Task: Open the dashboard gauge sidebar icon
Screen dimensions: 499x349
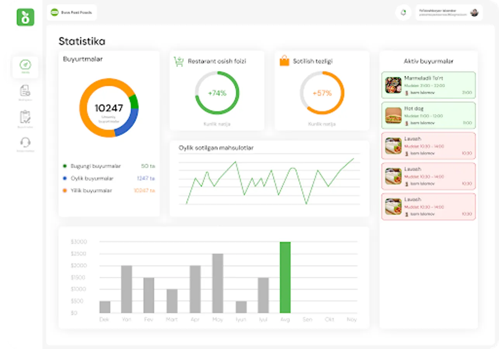Action: 25,65
